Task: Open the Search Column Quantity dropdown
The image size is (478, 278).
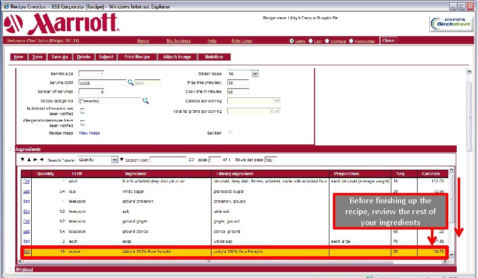Action: pos(114,160)
